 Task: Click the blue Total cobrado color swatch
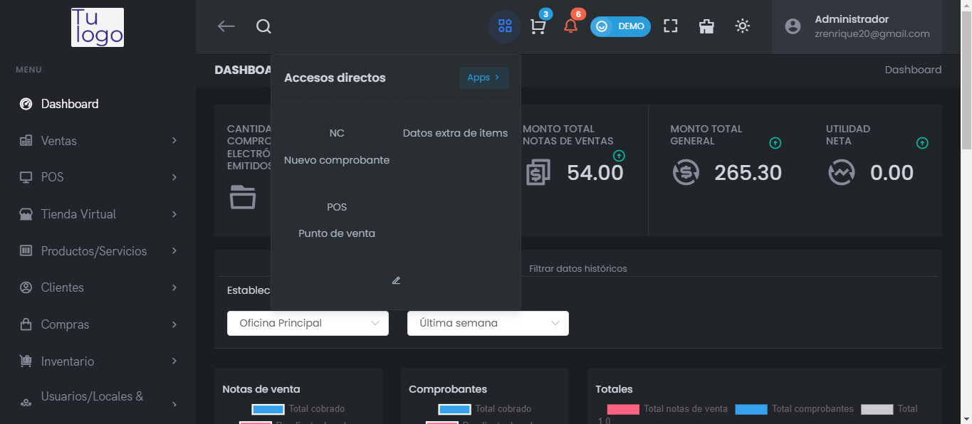(x=268, y=408)
